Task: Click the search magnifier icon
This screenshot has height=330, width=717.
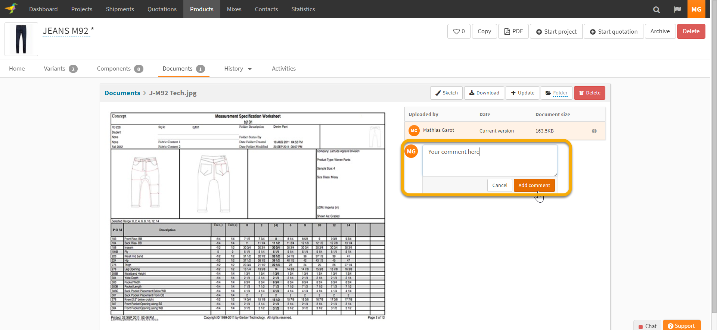Action: click(x=656, y=9)
